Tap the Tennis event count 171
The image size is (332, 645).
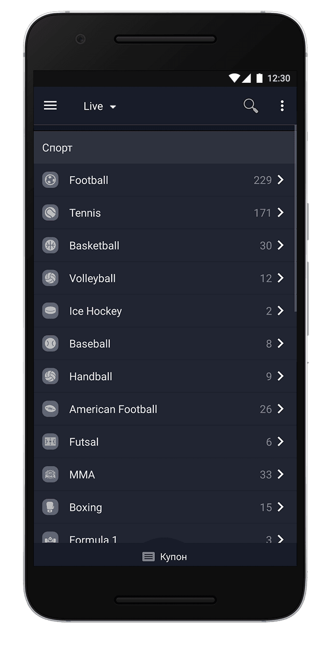coord(262,213)
